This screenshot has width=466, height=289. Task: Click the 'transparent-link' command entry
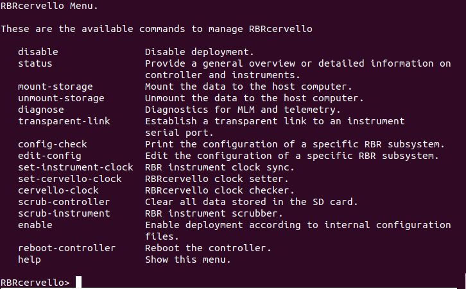click(64, 121)
